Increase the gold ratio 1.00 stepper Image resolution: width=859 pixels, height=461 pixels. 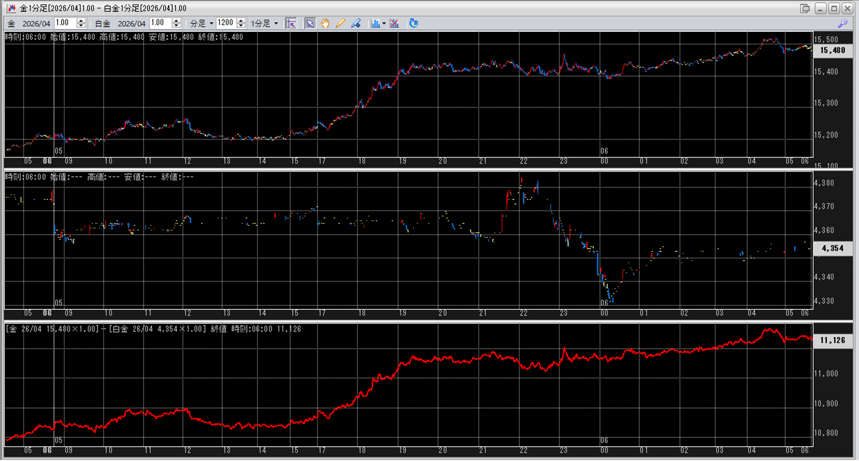(81, 21)
